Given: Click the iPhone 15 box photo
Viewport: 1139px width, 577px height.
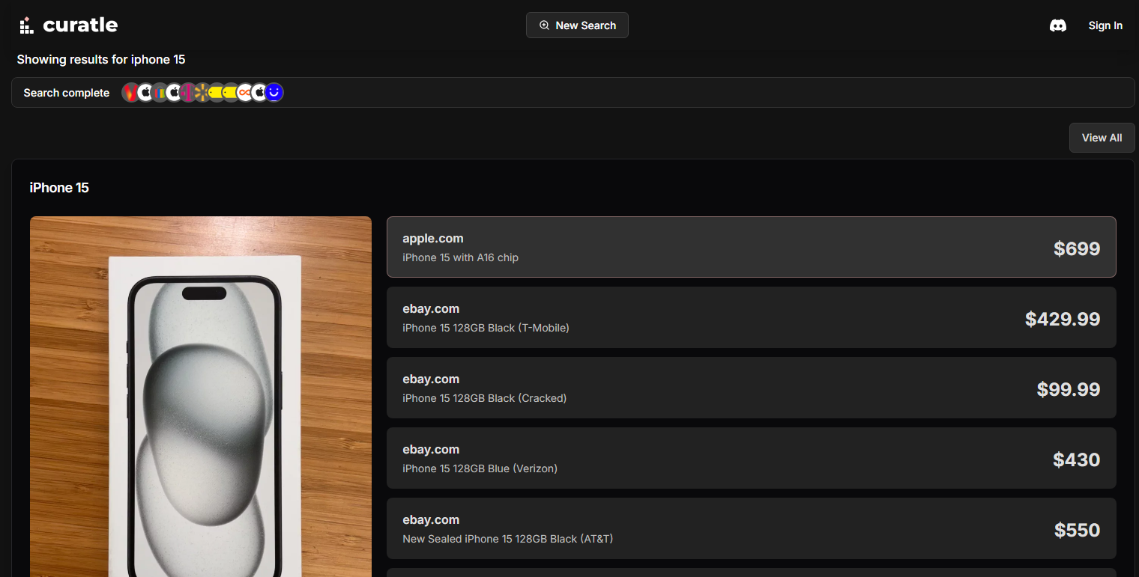Looking at the screenshot, I should coord(201,397).
